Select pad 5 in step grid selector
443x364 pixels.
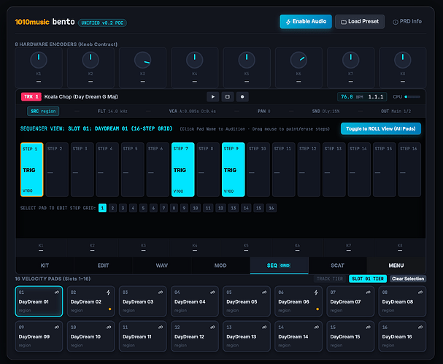pos(143,208)
